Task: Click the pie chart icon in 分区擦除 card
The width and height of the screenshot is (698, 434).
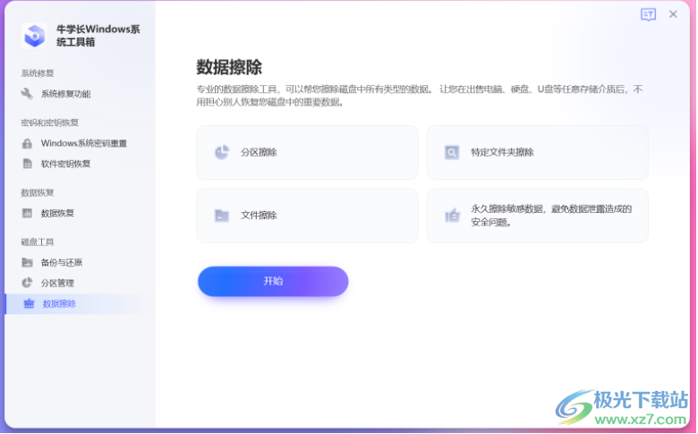Action: [222, 152]
